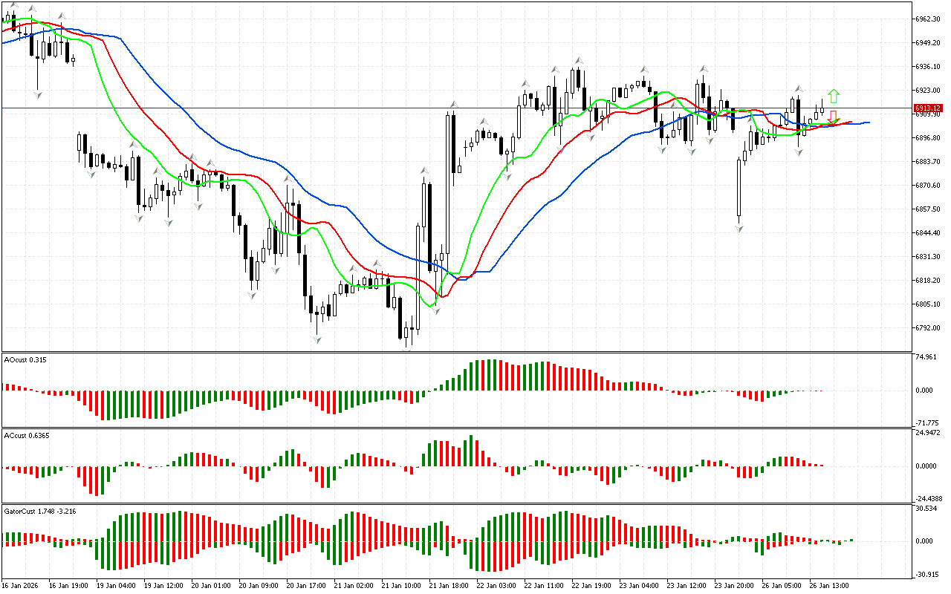Click the tallest green bar in ACcust histogram
Image resolution: width=951 pixels, height=594 pixels.
pyautogui.click(x=471, y=451)
